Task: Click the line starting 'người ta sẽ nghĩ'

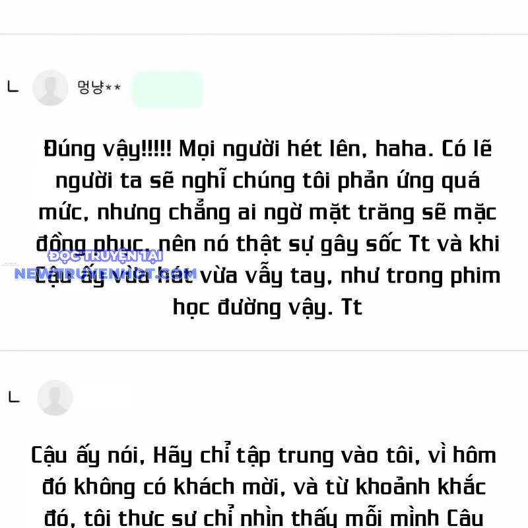Action: point(268,181)
